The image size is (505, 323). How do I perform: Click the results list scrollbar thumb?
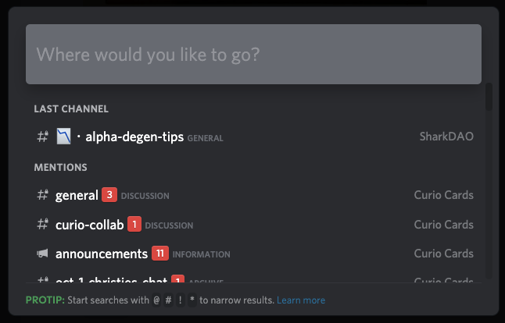point(489,97)
